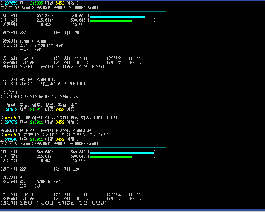The height and width of the screenshot is (212, 265).
Task: Click the prompt value 349840 체력
Action: 11,139
